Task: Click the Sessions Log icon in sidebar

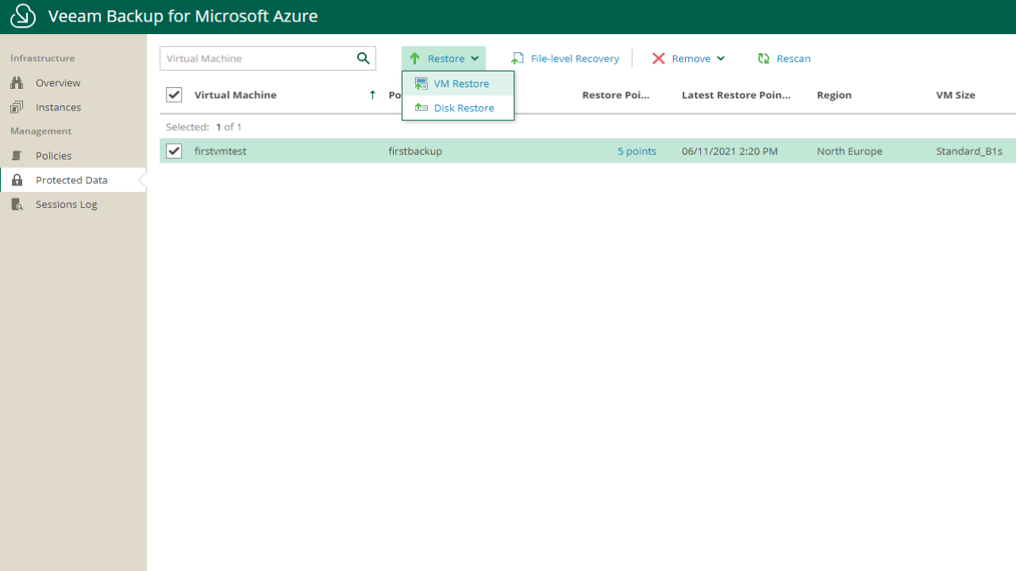Action: click(17, 205)
